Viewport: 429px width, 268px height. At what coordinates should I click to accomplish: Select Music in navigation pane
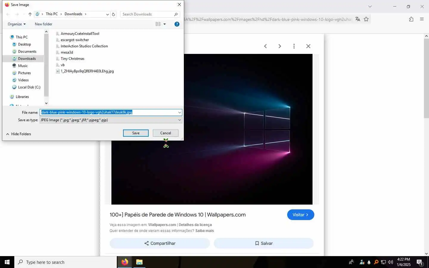23,66
